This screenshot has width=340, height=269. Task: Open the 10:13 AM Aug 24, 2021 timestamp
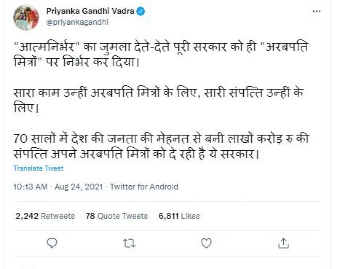[x=59, y=187]
